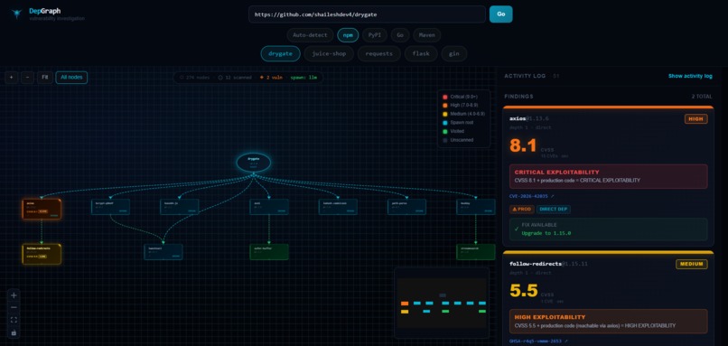Click the Visited green legend swatch
This screenshot has width=728, height=346.
(x=445, y=131)
